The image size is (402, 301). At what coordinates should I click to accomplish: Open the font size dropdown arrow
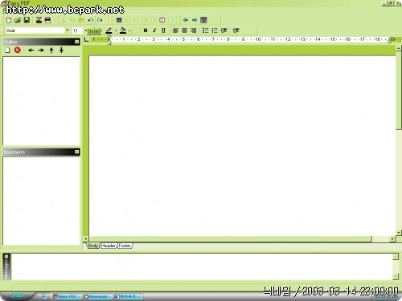[x=86, y=31]
